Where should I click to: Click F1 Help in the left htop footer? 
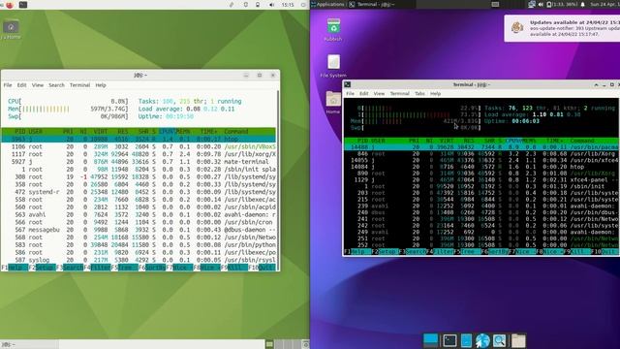pos(15,268)
